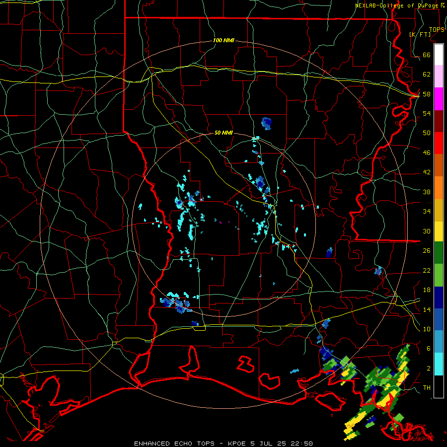This screenshot has height=447, width=447.
Task: Select the dark green legend swatch
Action: (439, 253)
